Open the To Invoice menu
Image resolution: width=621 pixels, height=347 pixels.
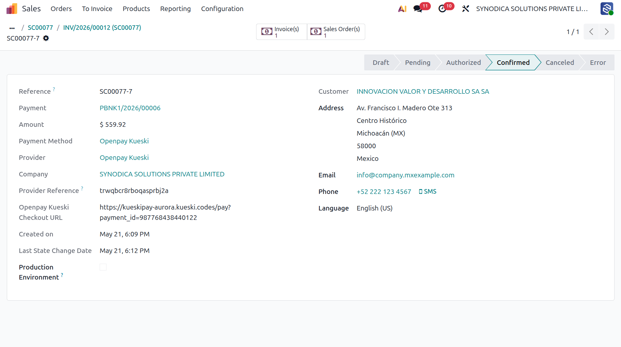click(97, 9)
